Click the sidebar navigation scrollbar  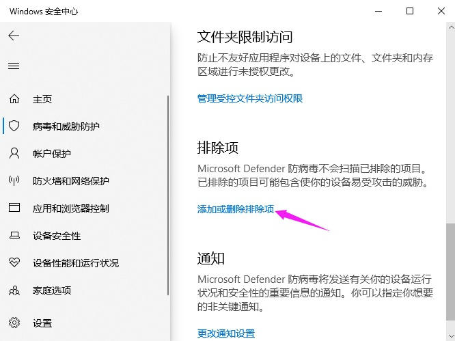click(168, 191)
